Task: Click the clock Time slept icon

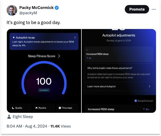Action: pyautogui.click(x=60, y=108)
